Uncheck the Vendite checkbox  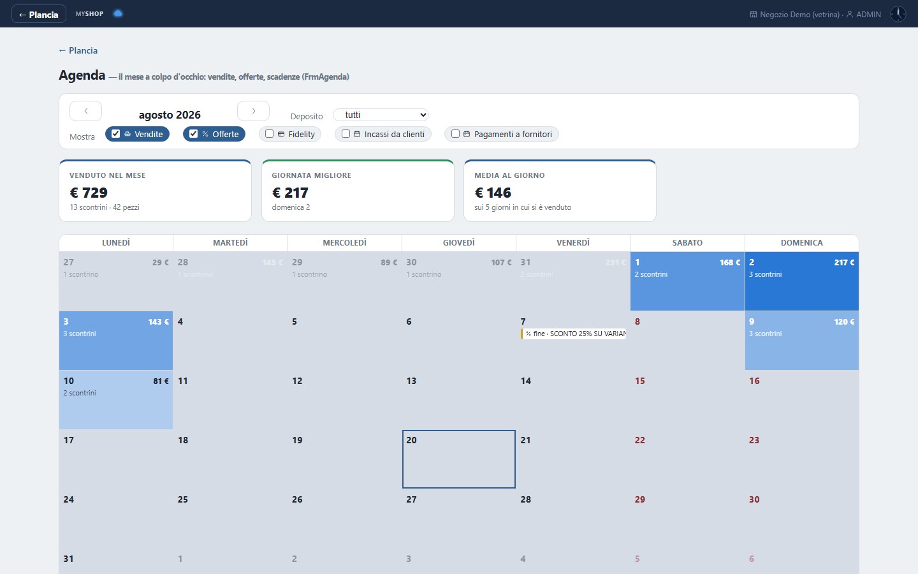[x=115, y=134]
